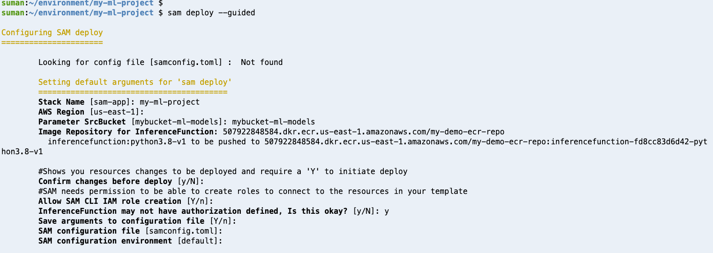Click the 'Save arguments to configuration file' prompt
This screenshot has height=253, width=713.
pyautogui.click(x=138, y=221)
